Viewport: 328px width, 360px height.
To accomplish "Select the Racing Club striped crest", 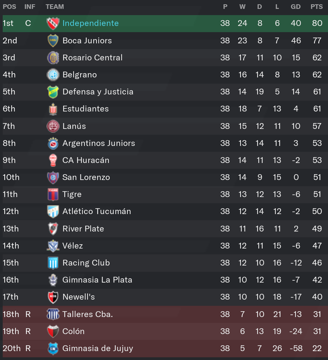I will (53, 263).
